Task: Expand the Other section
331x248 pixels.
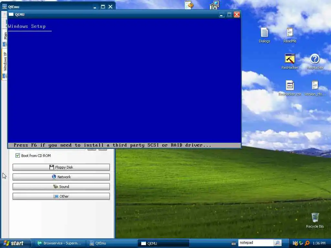Action: click(x=61, y=196)
